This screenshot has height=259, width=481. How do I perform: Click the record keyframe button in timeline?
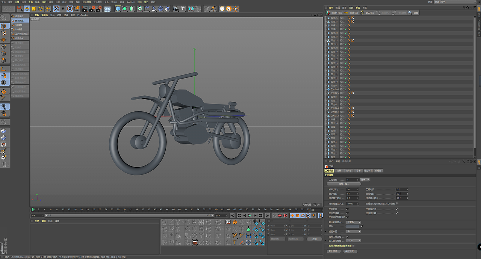(274, 215)
